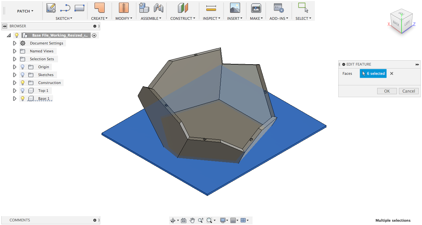422x225 pixels.
Task: Expand the Top:1 tree node
Action: [x=15, y=91]
